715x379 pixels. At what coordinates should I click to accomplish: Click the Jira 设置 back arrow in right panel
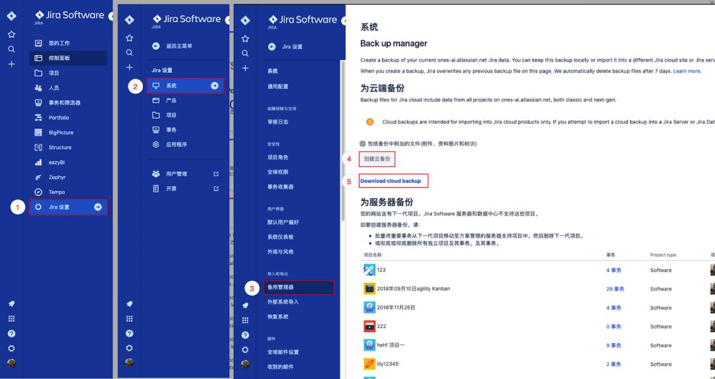pos(272,46)
